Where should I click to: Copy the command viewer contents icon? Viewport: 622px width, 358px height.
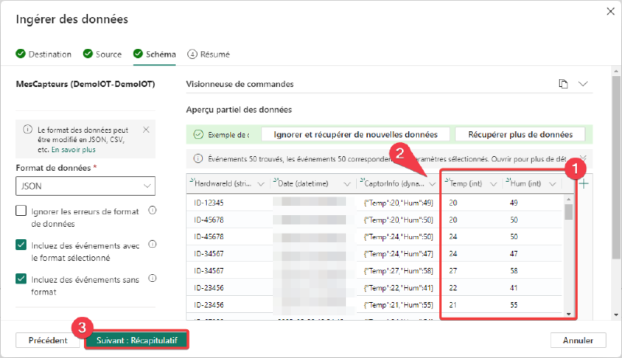point(563,84)
